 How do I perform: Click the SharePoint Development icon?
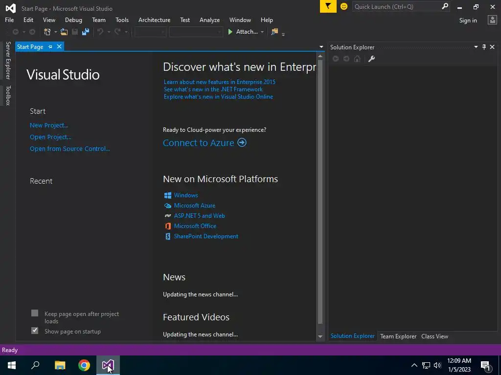click(168, 236)
